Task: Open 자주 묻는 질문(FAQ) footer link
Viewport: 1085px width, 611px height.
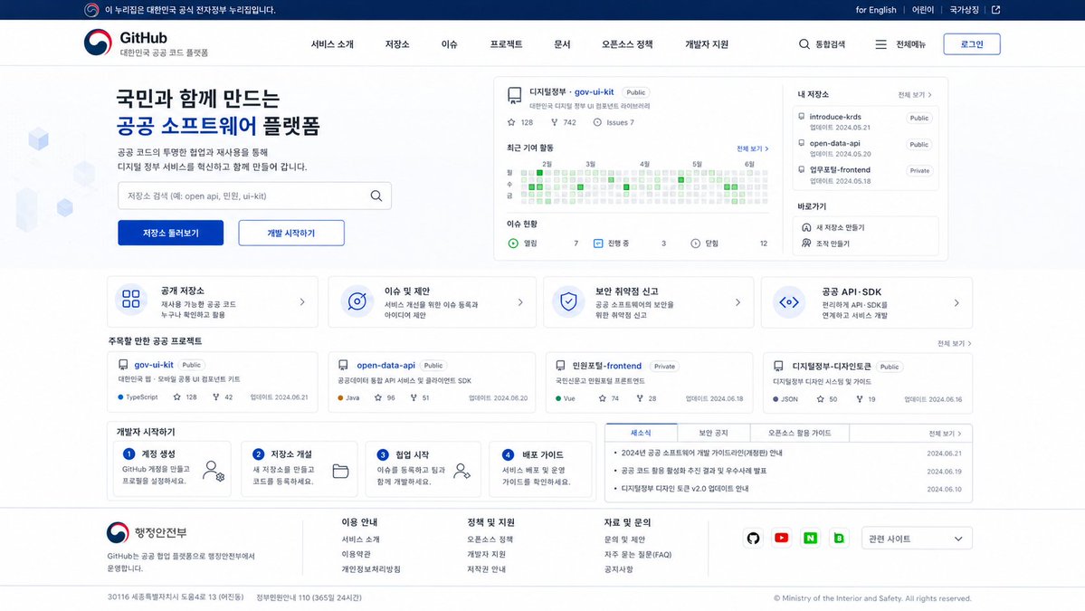Action: [637, 554]
